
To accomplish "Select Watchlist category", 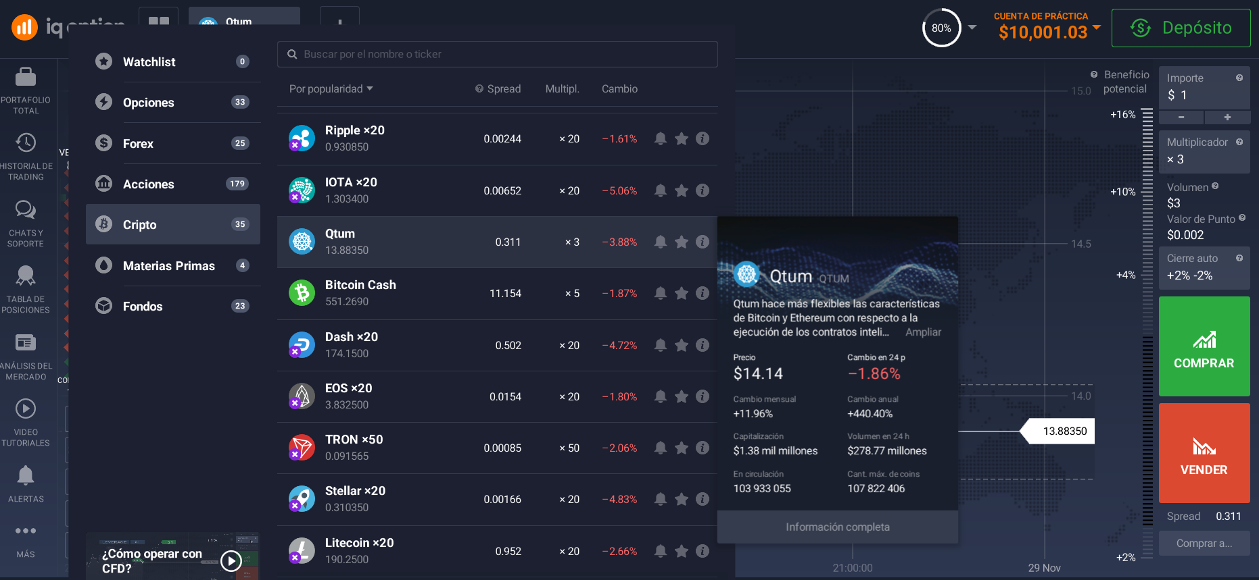I will 173,61.
